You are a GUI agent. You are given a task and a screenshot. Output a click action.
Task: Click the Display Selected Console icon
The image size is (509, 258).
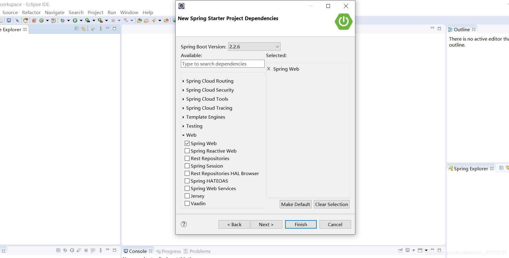coord(407,250)
